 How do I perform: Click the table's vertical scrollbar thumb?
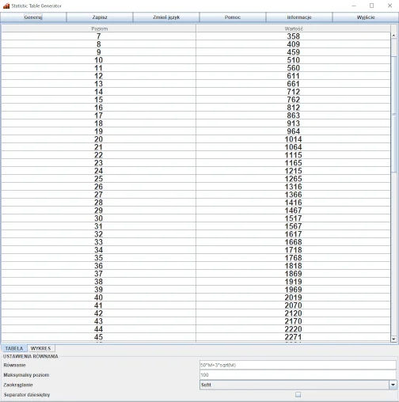393,113
